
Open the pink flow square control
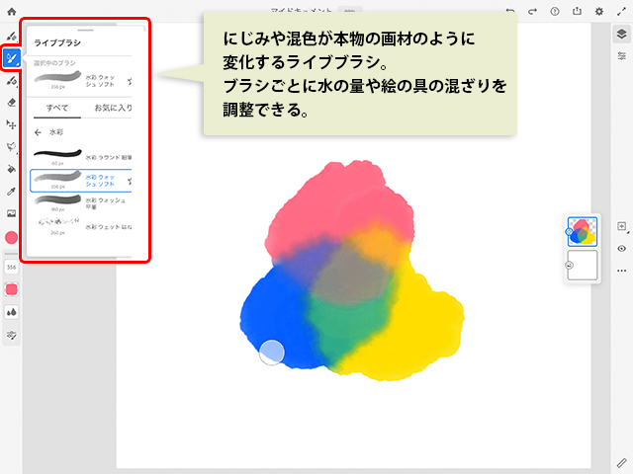click(x=11, y=289)
